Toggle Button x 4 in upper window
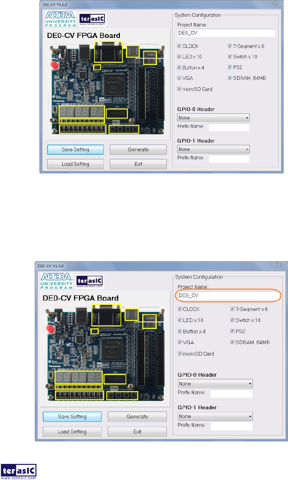Screen dimensions: 288x480 pyautogui.click(x=179, y=67)
